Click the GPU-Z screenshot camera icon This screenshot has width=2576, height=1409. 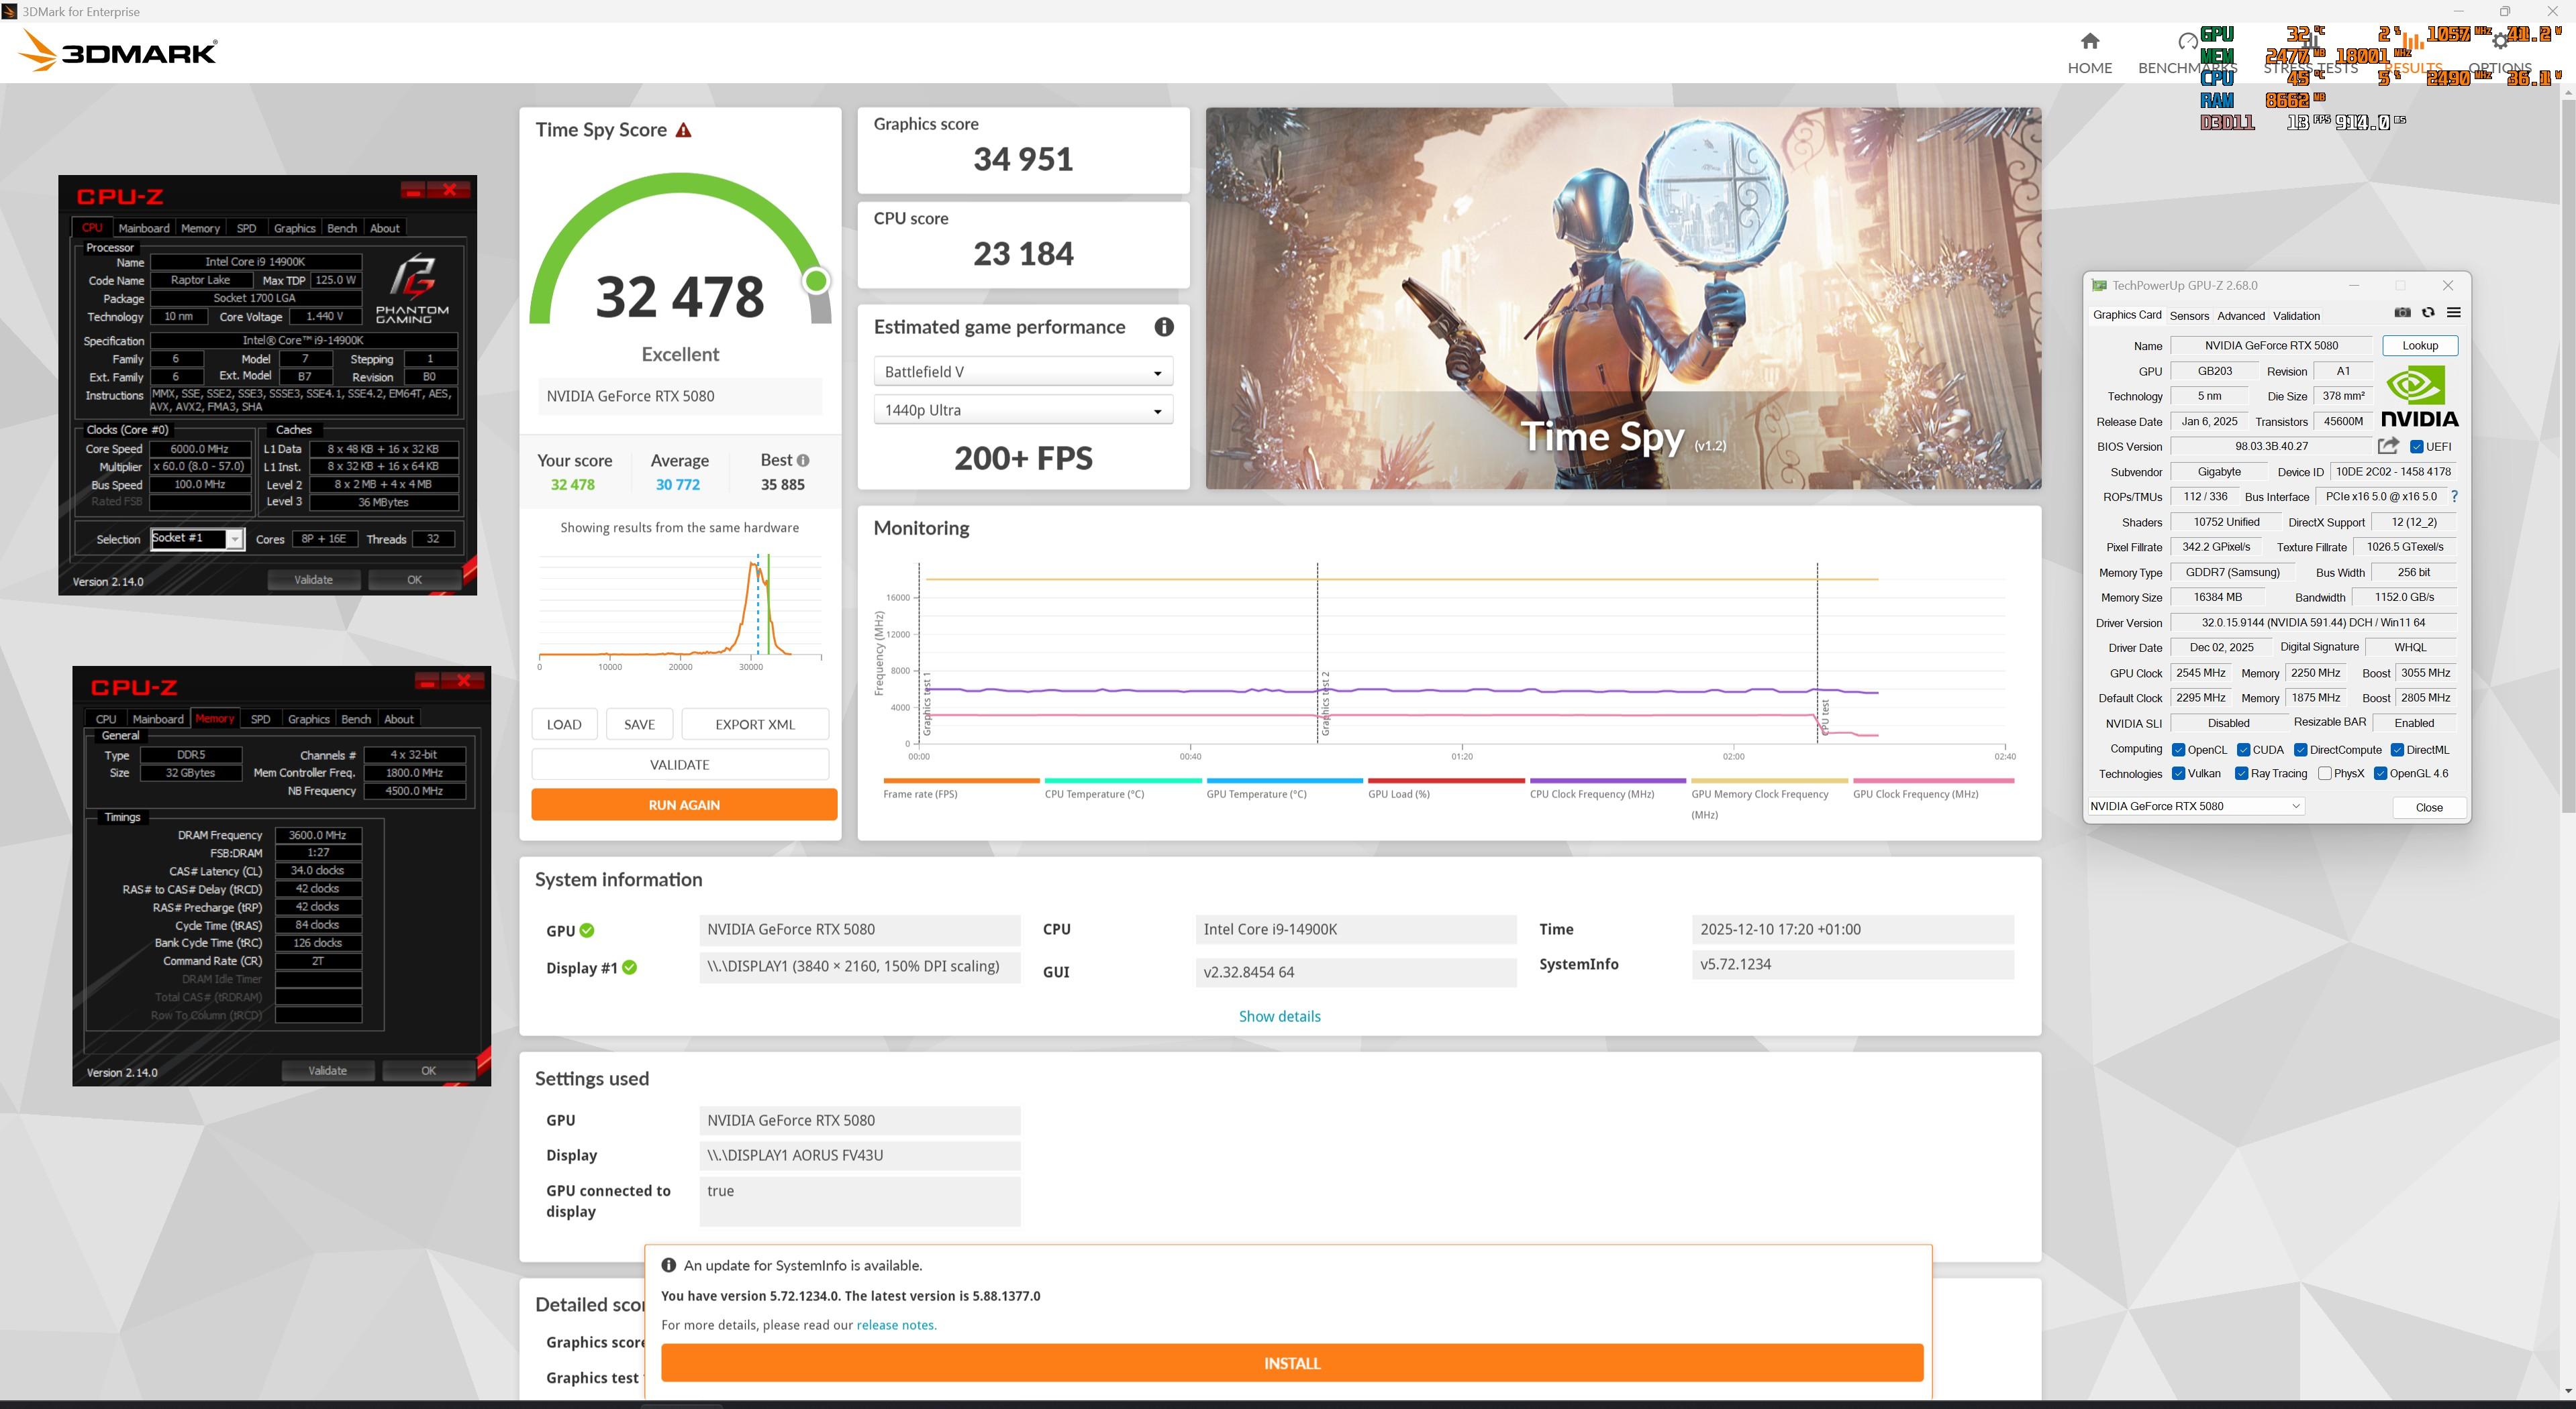click(x=2402, y=313)
